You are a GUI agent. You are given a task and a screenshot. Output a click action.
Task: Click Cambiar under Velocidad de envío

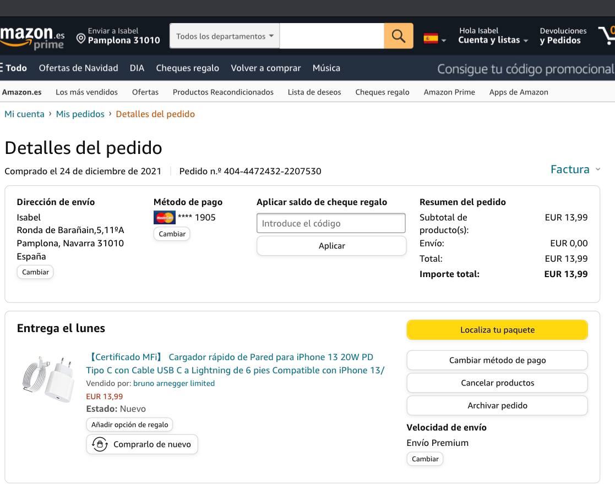(424, 459)
